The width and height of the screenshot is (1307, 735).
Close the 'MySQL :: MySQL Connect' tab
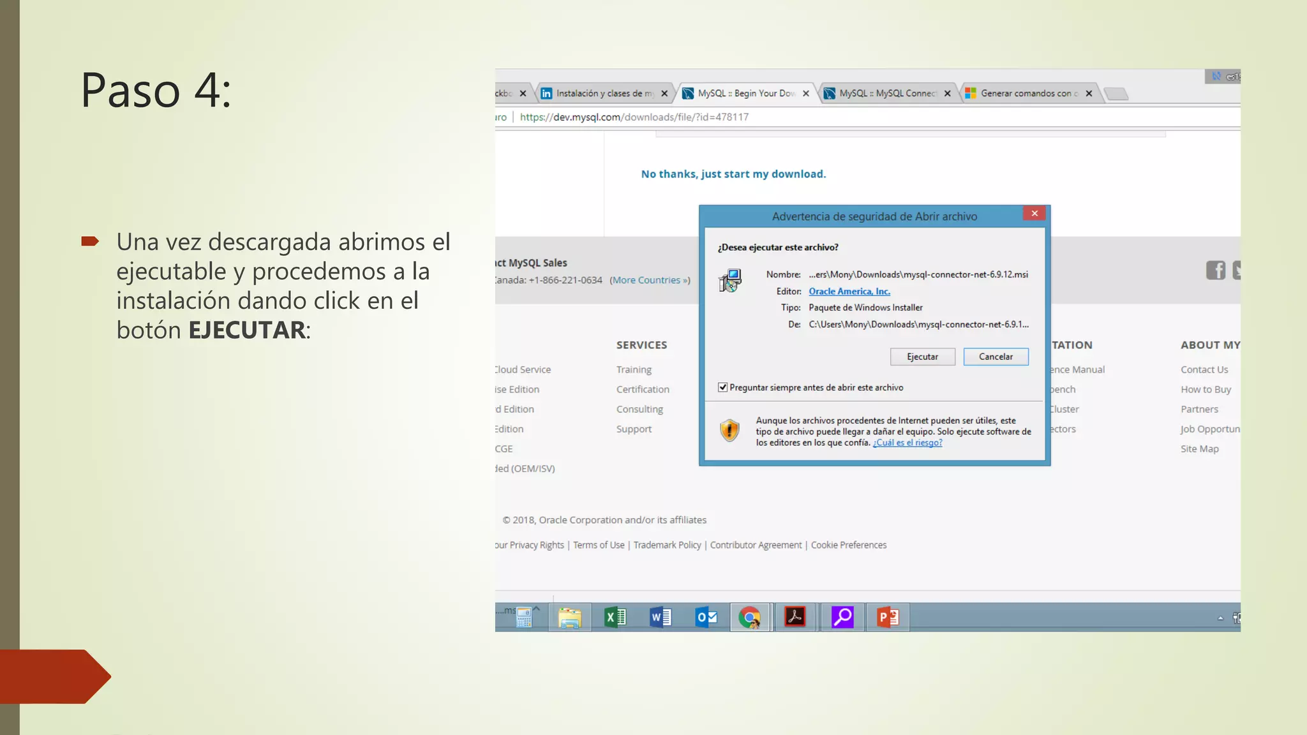tap(948, 93)
